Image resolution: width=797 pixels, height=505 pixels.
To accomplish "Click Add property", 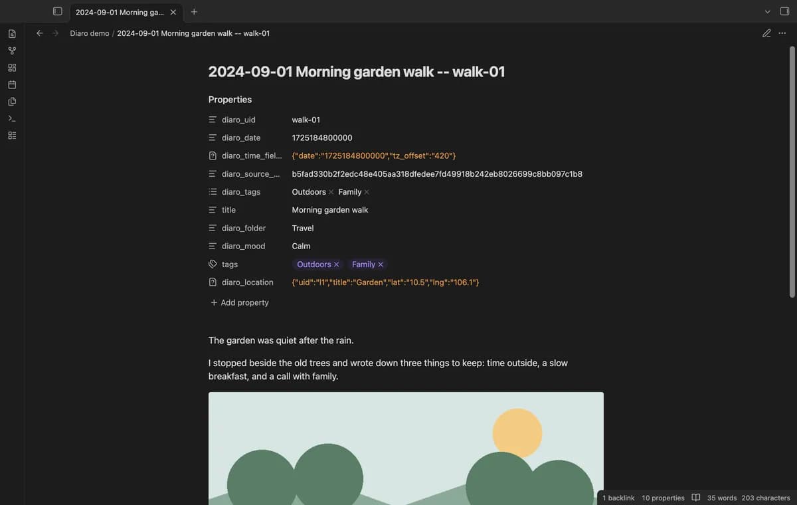I will (240, 302).
